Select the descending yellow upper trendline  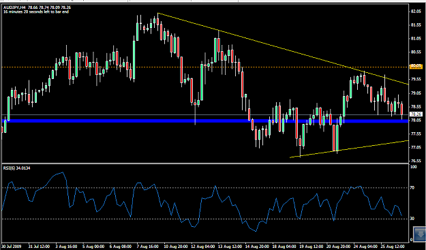(283, 49)
